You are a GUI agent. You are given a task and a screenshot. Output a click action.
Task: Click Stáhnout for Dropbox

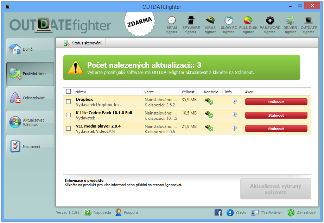point(276,102)
